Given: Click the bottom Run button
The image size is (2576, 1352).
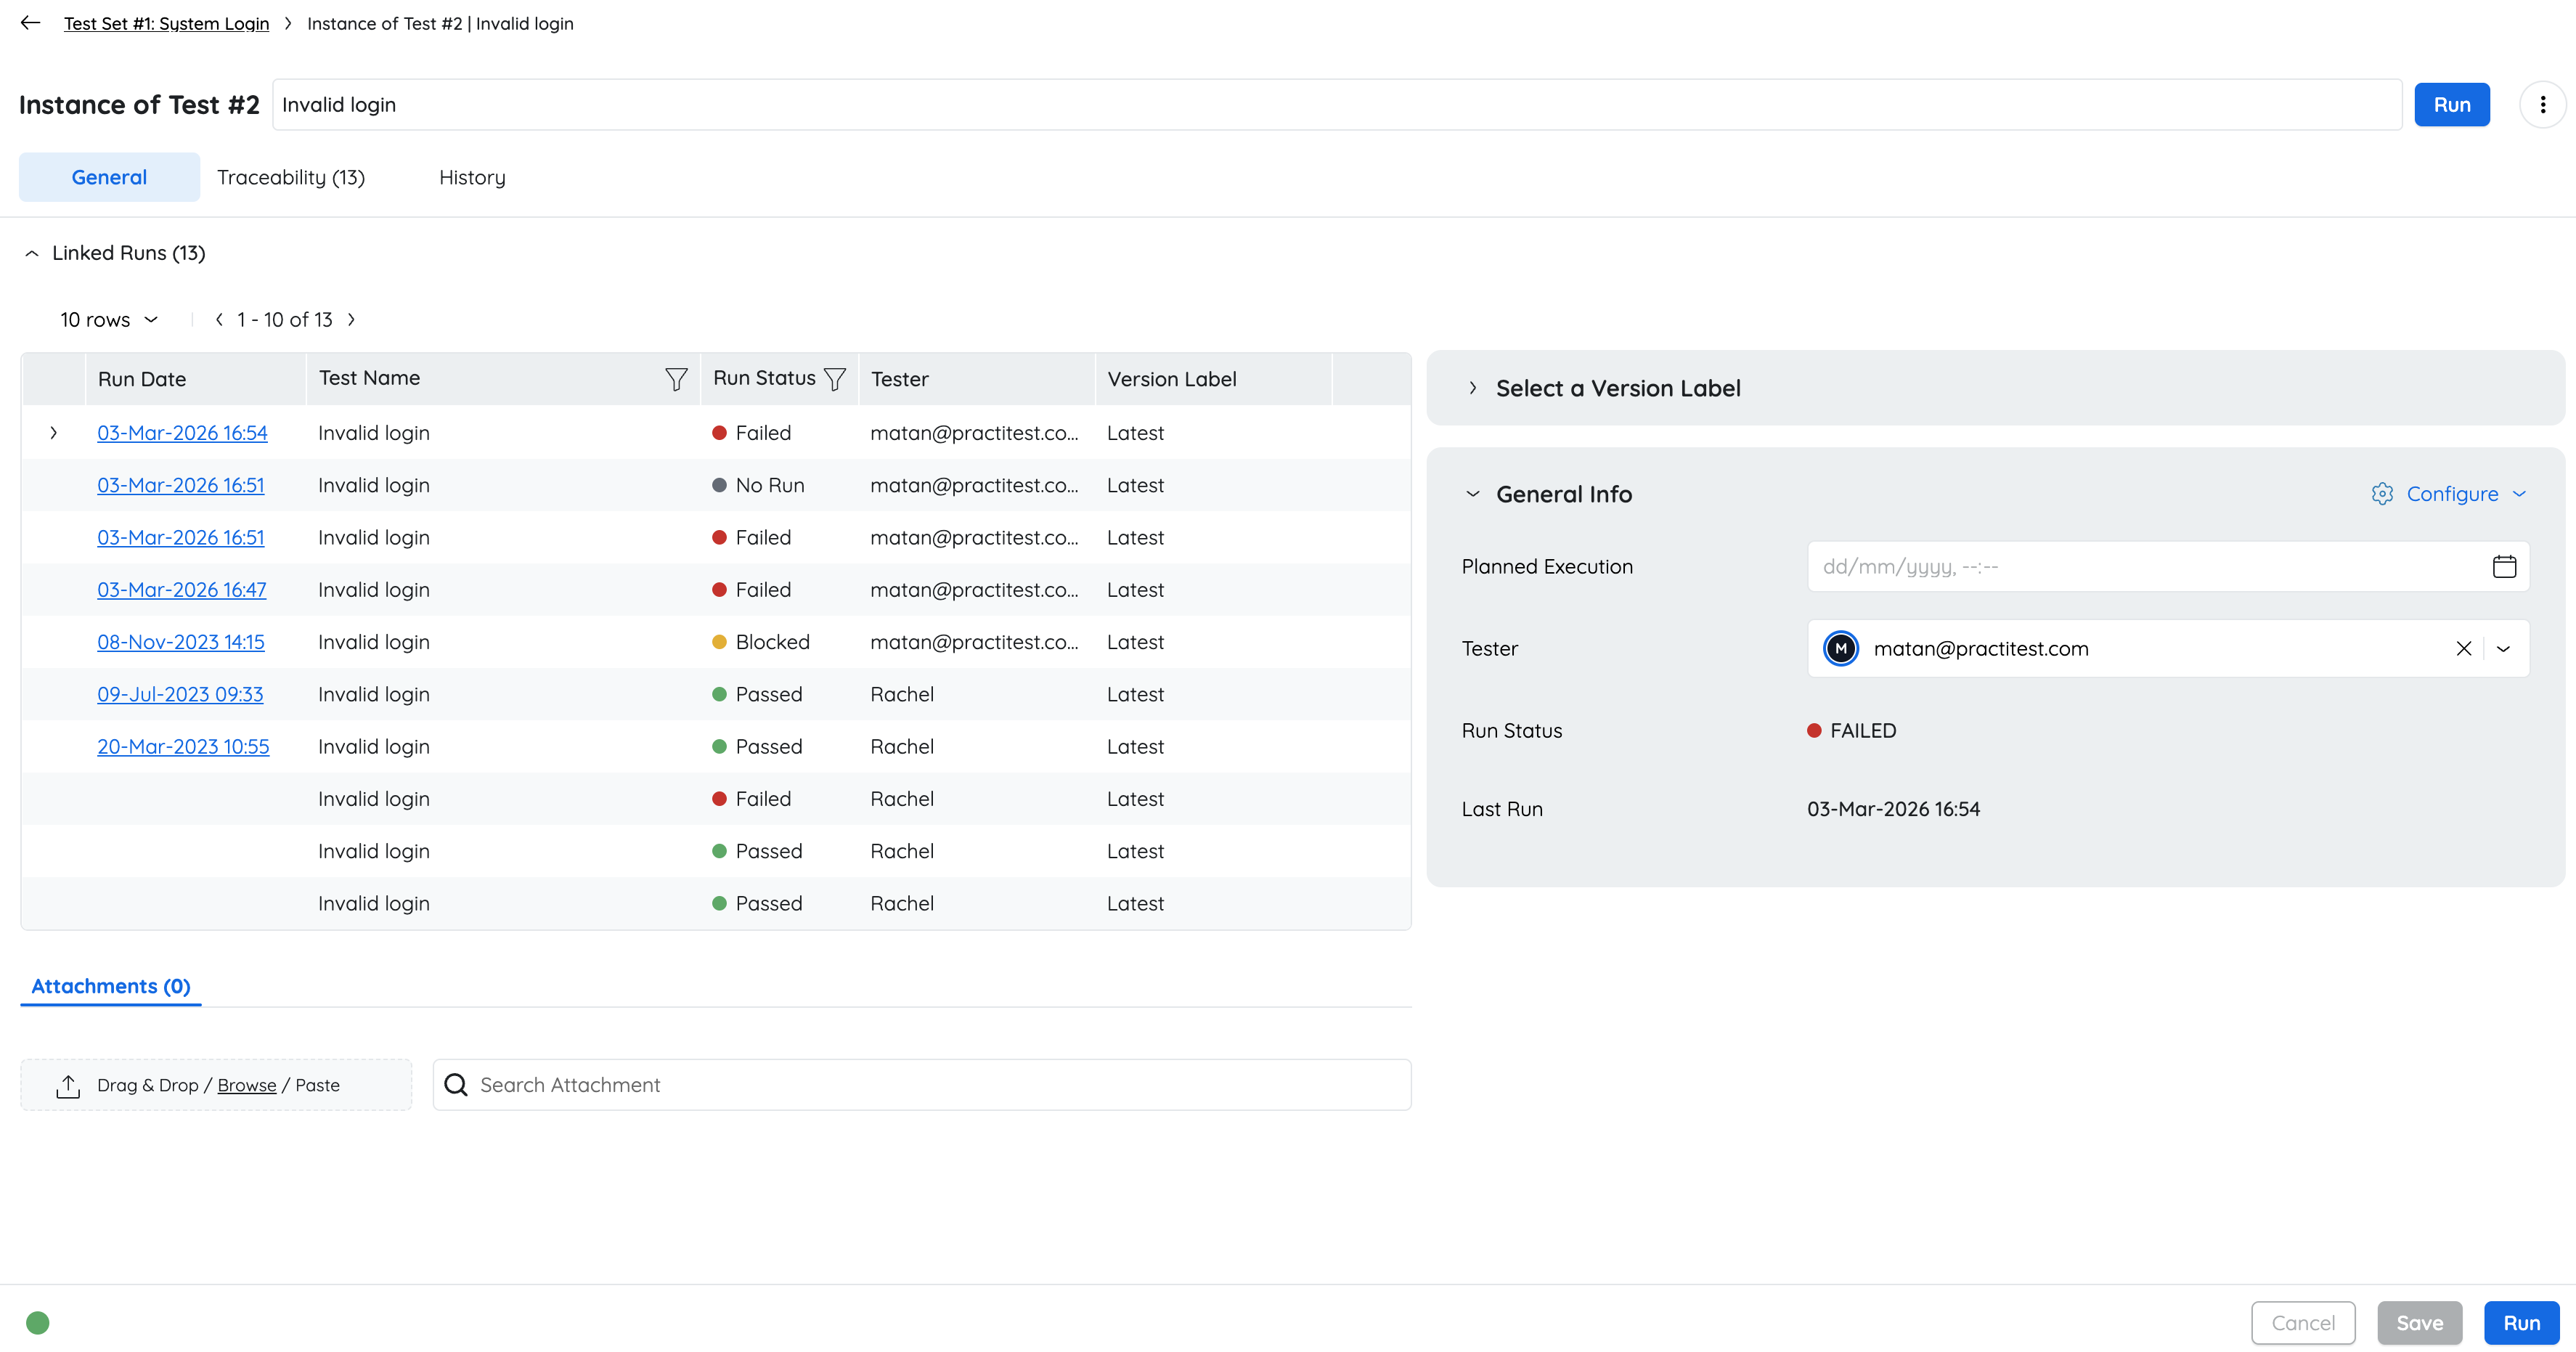Looking at the screenshot, I should [2522, 1323].
